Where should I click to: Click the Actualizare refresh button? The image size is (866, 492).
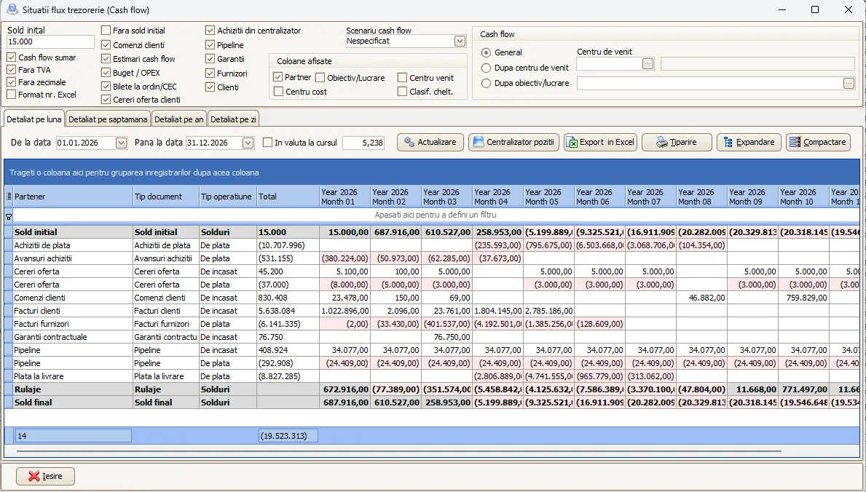click(430, 142)
